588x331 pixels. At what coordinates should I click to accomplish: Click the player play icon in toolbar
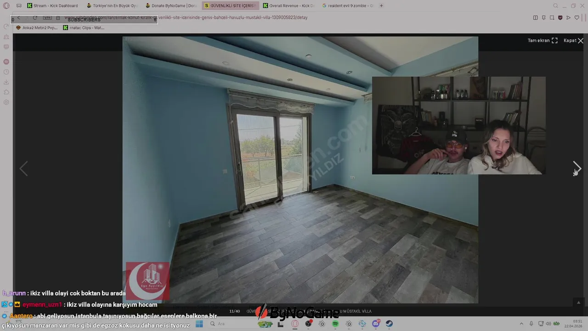point(568,17)
